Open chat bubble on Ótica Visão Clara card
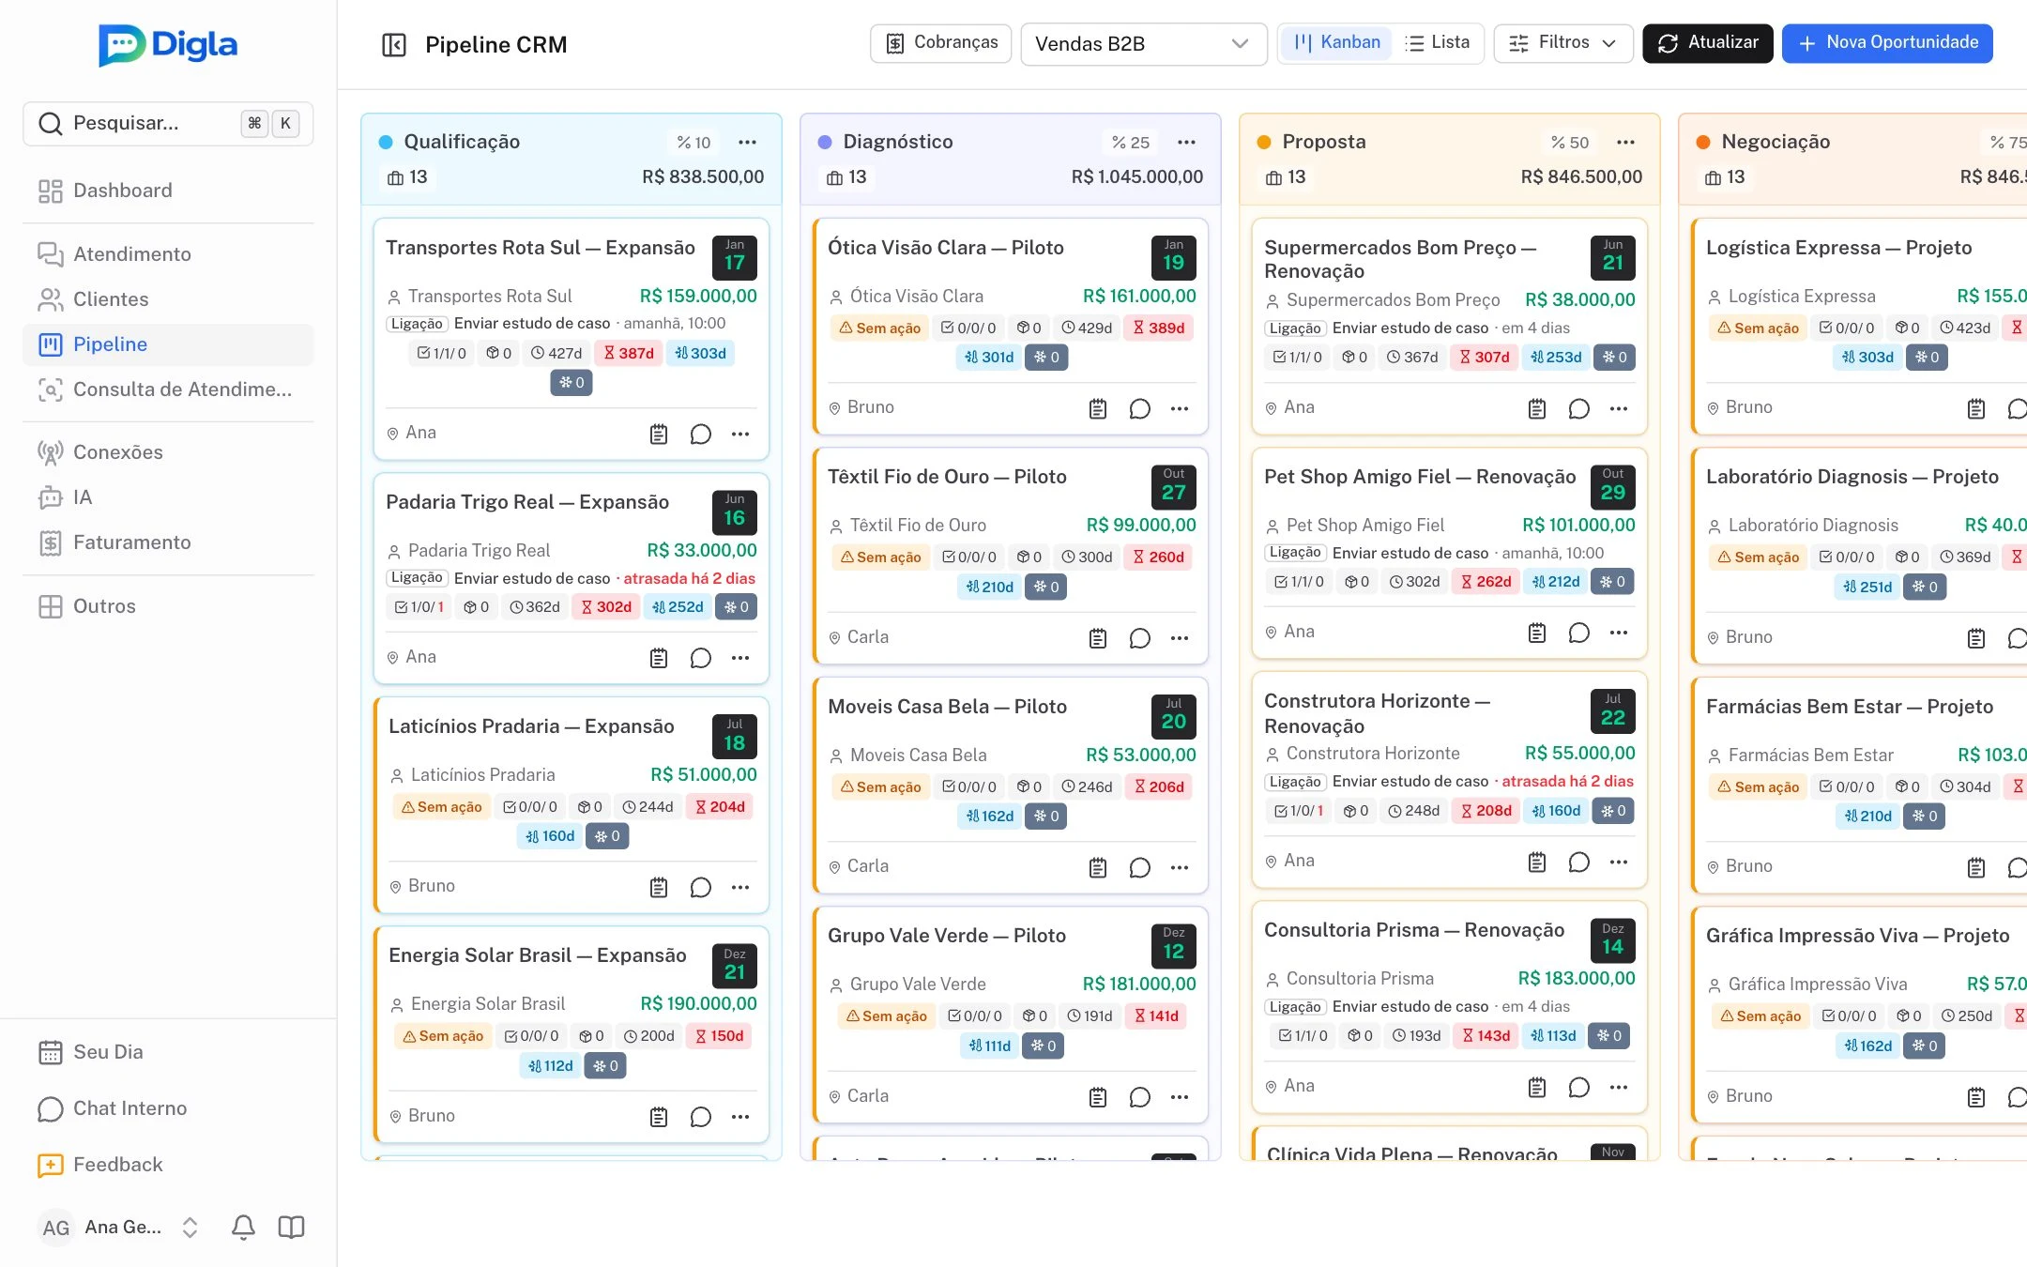Screen dimensions: 2027x1267 [x=1139, y=408]
